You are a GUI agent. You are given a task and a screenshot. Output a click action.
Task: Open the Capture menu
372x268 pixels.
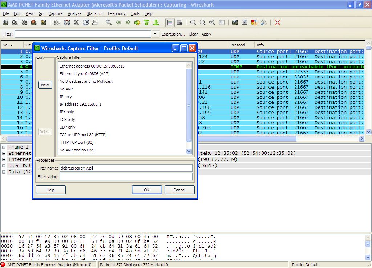(x=56, y=13)
